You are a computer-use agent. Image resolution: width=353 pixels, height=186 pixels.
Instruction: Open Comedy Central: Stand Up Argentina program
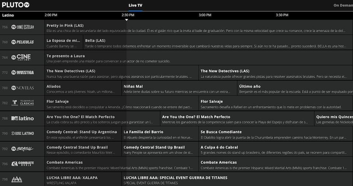tap(83, 134)
